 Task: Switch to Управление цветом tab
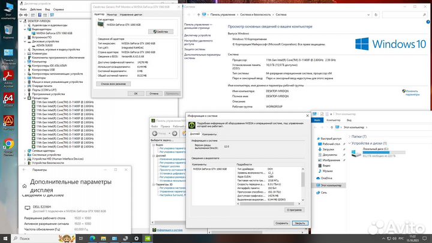[131, 14]
